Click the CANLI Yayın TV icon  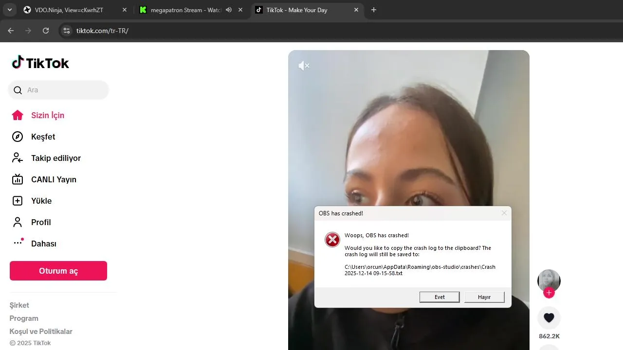click(18, 179)
